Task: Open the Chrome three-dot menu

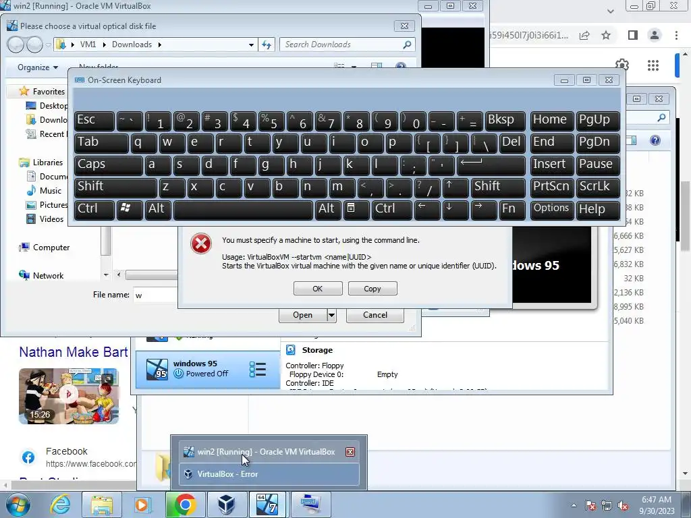Action: (x=676, y=35)
